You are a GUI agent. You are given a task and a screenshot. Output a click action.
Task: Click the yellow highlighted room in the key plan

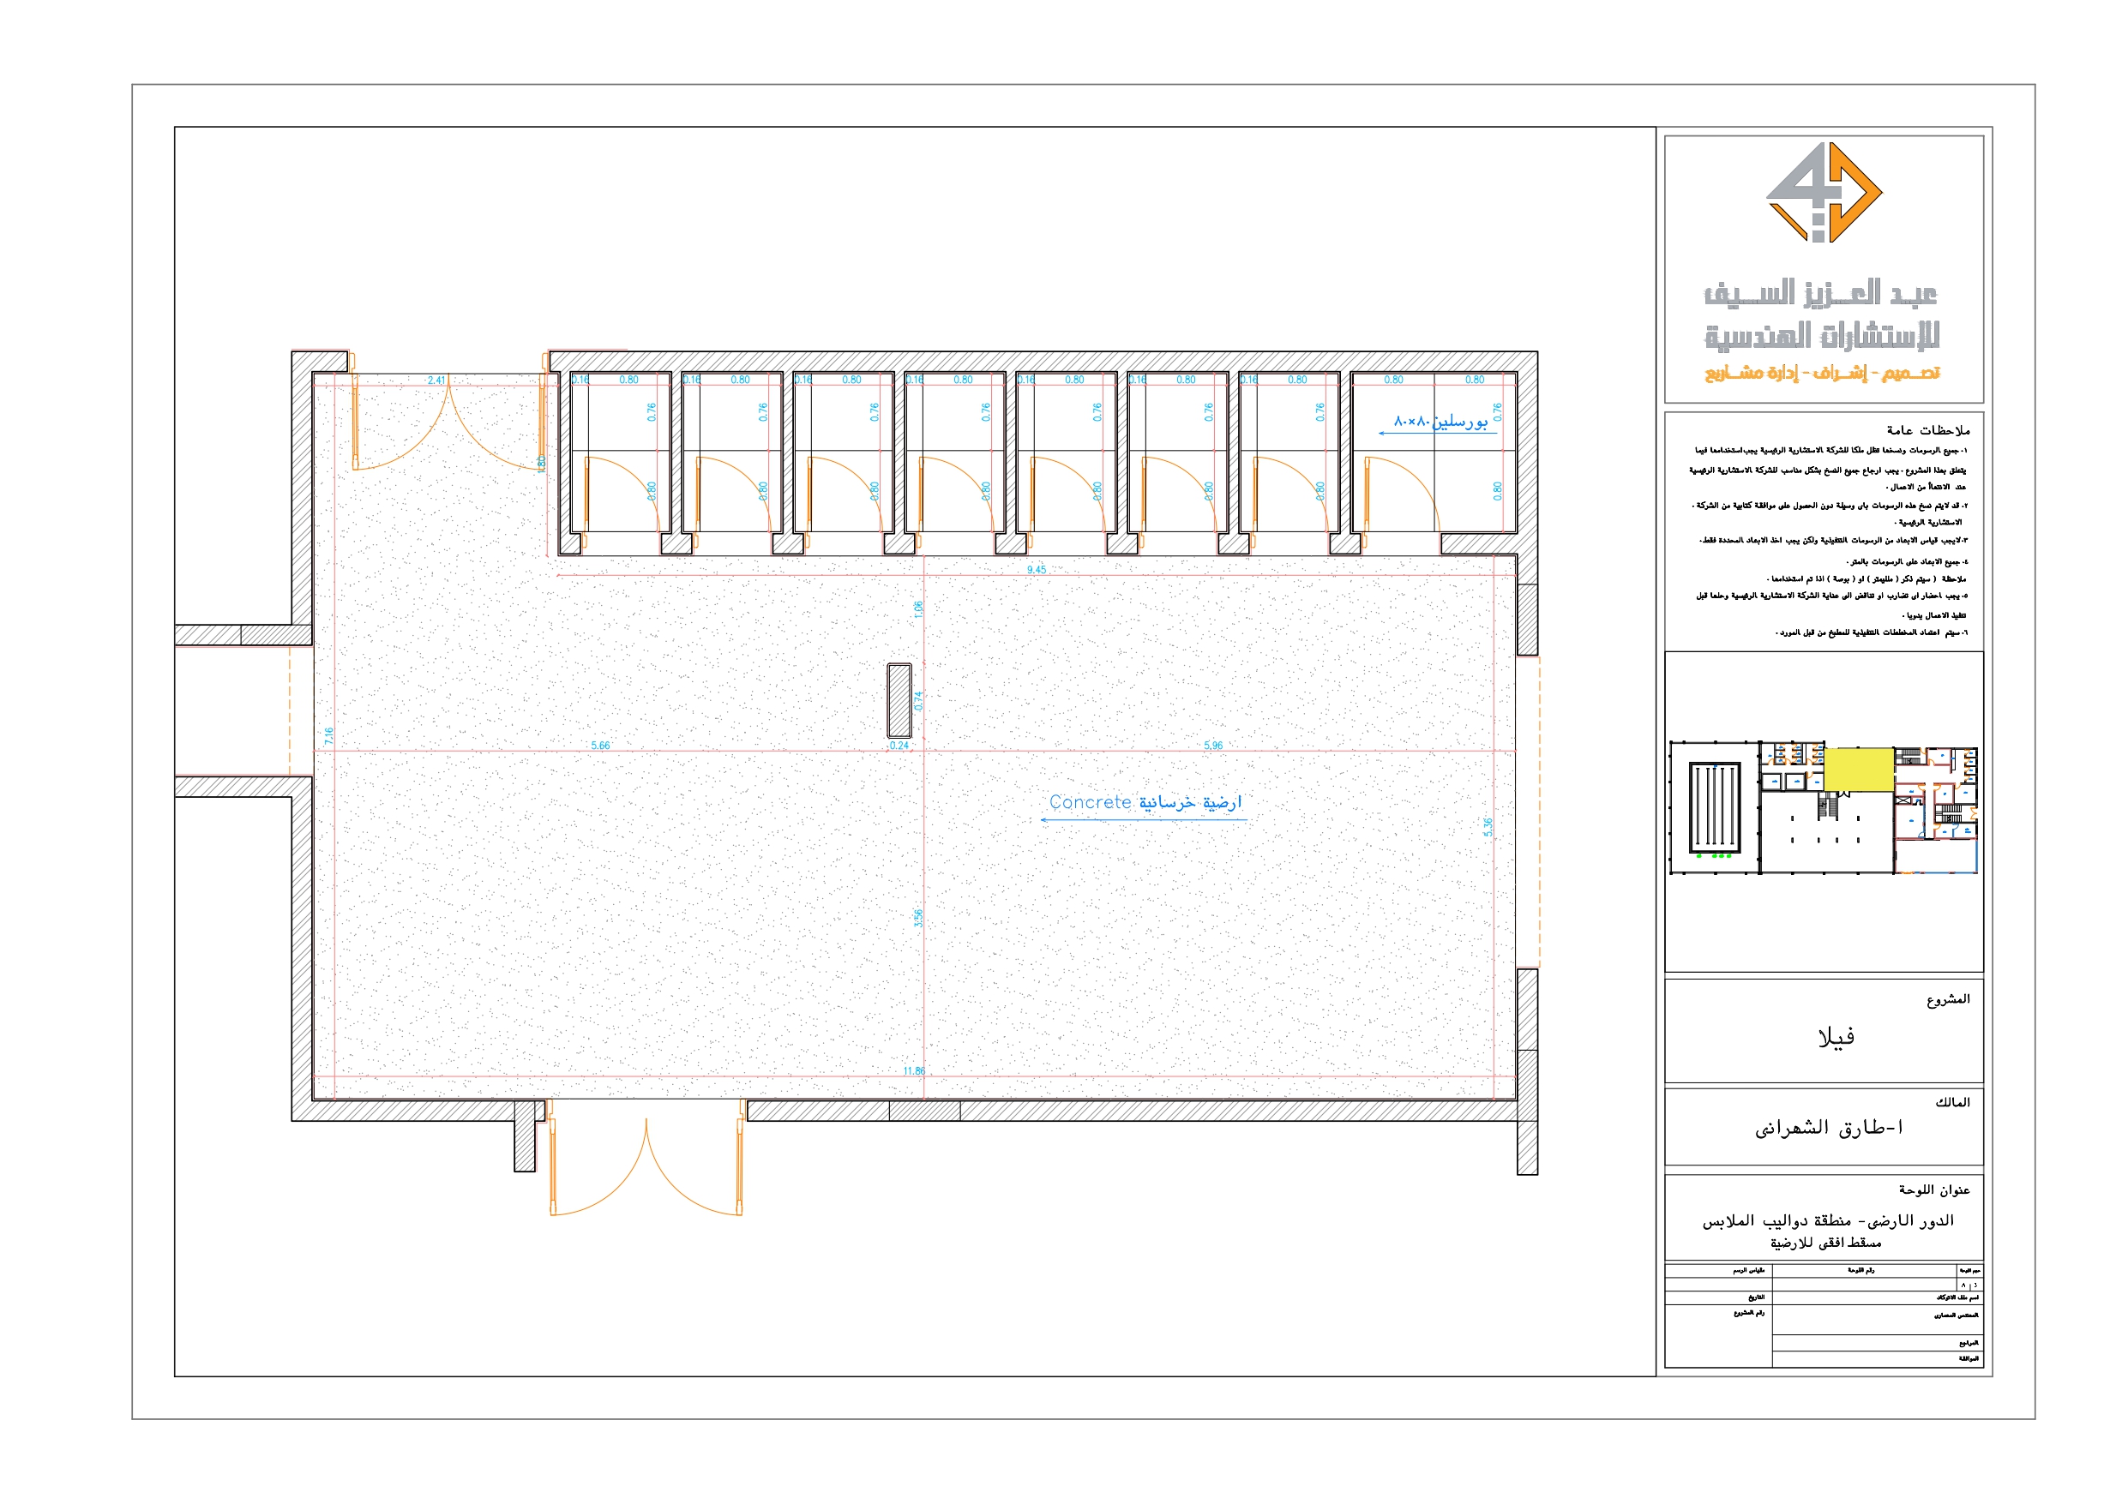coord(1858,770)
